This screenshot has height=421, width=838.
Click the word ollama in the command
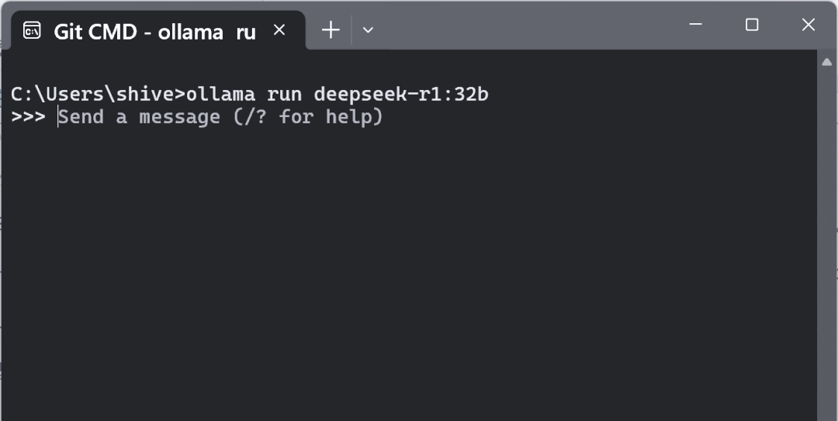click(220, 95)
